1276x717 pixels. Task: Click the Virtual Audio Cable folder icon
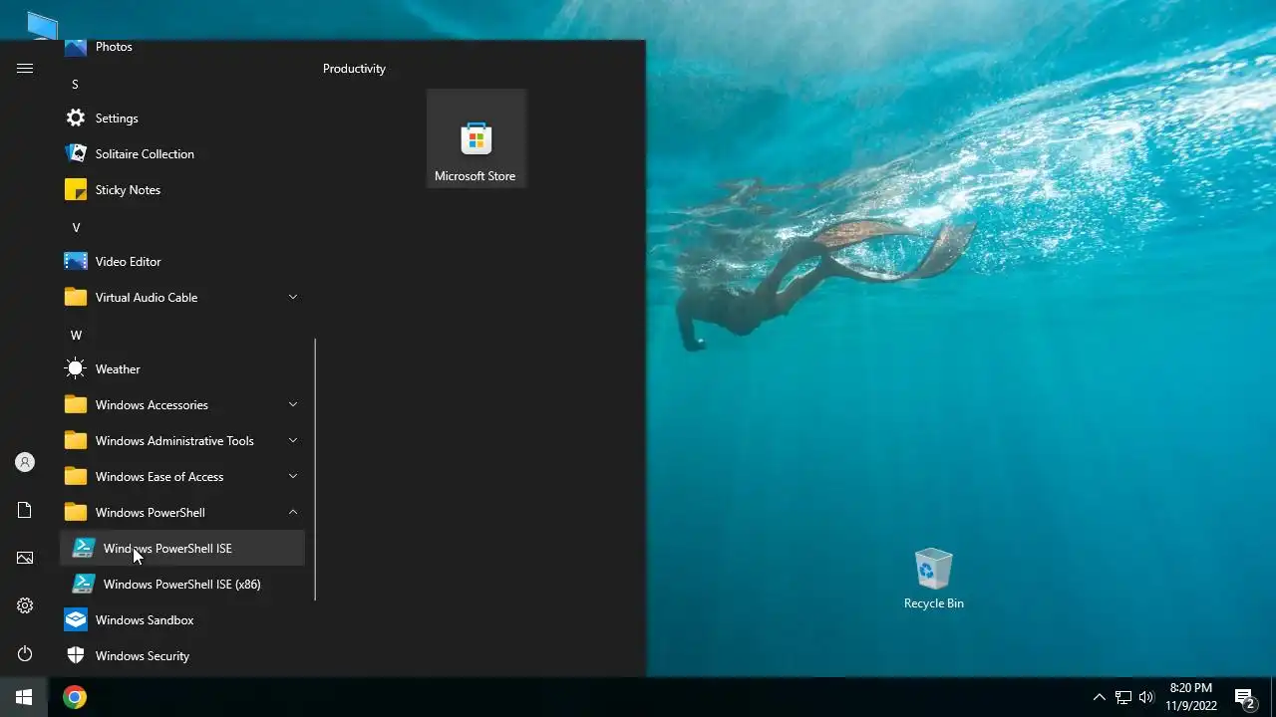76,297
